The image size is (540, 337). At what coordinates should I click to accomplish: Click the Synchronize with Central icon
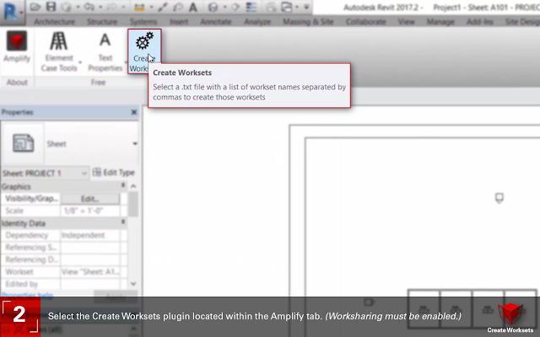tap(67, 7)
